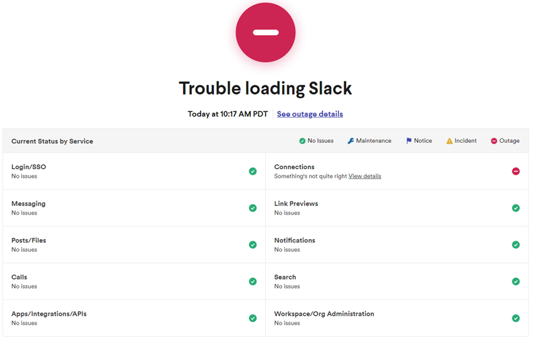The width and height of the screenshot is (533, 340).
Task: Click the large red outage icon at top
Action: coord(265,33)
